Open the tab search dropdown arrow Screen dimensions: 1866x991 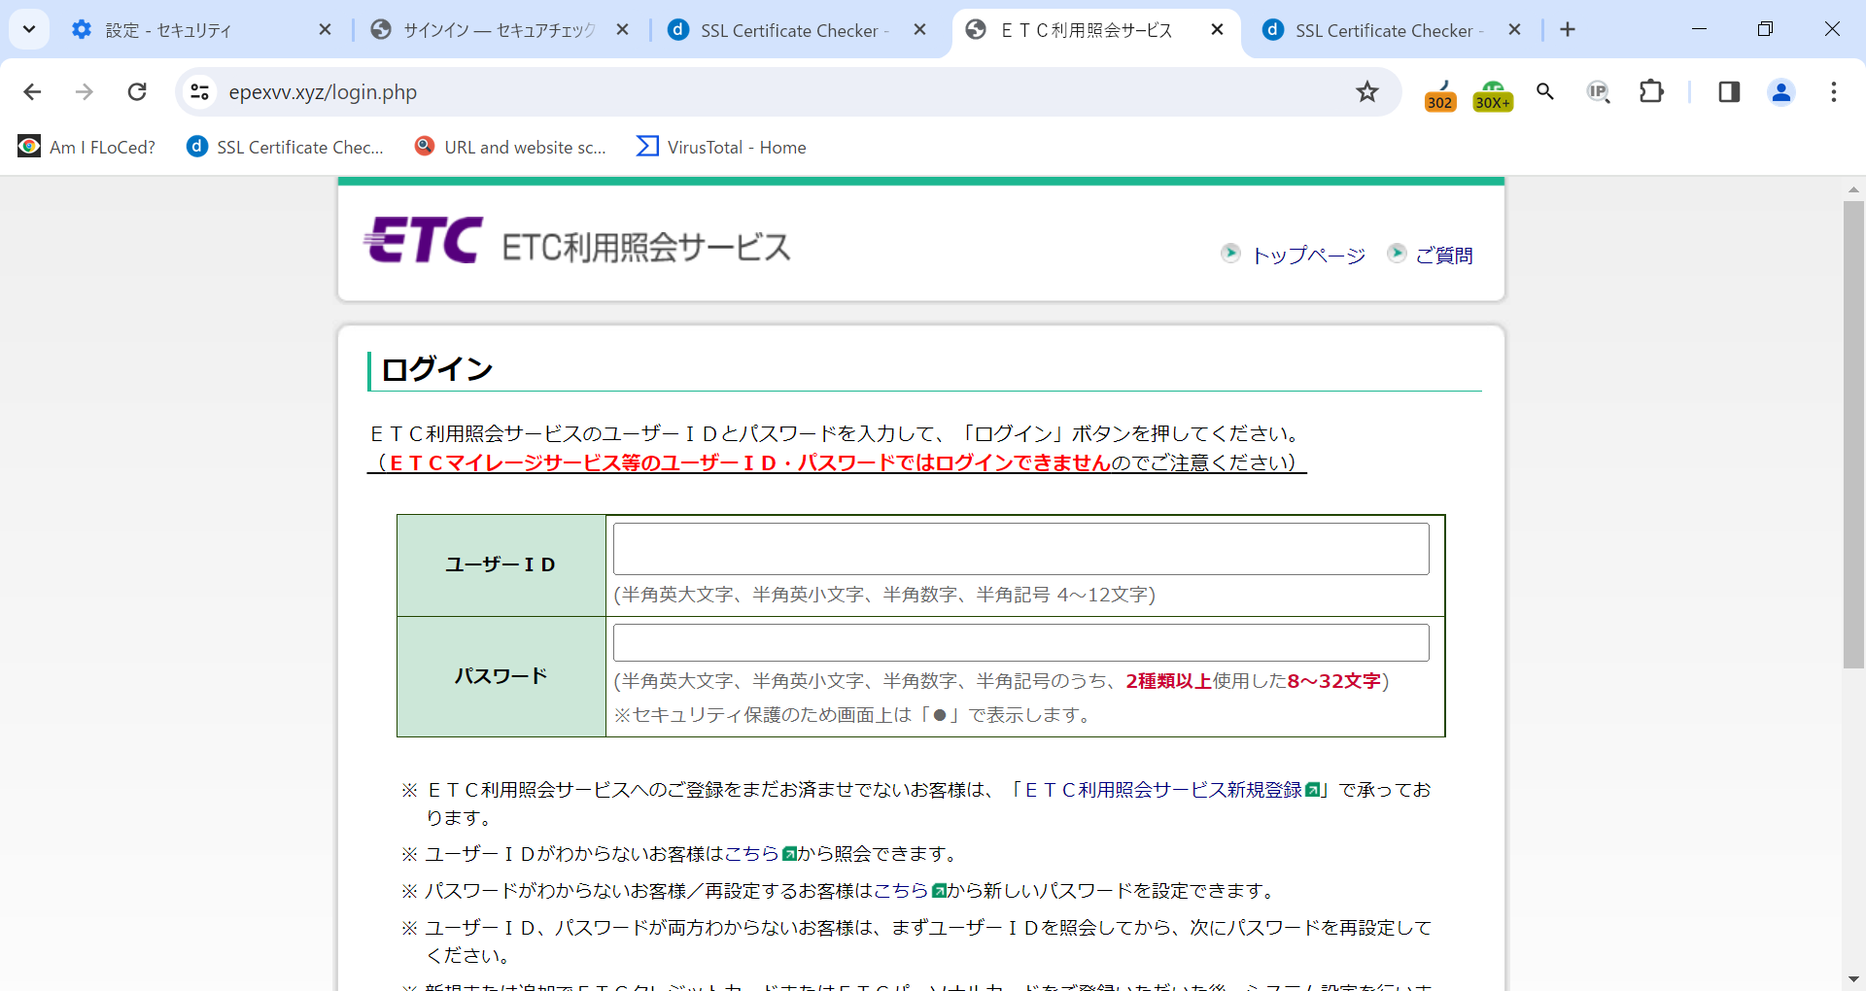point(29,29)
